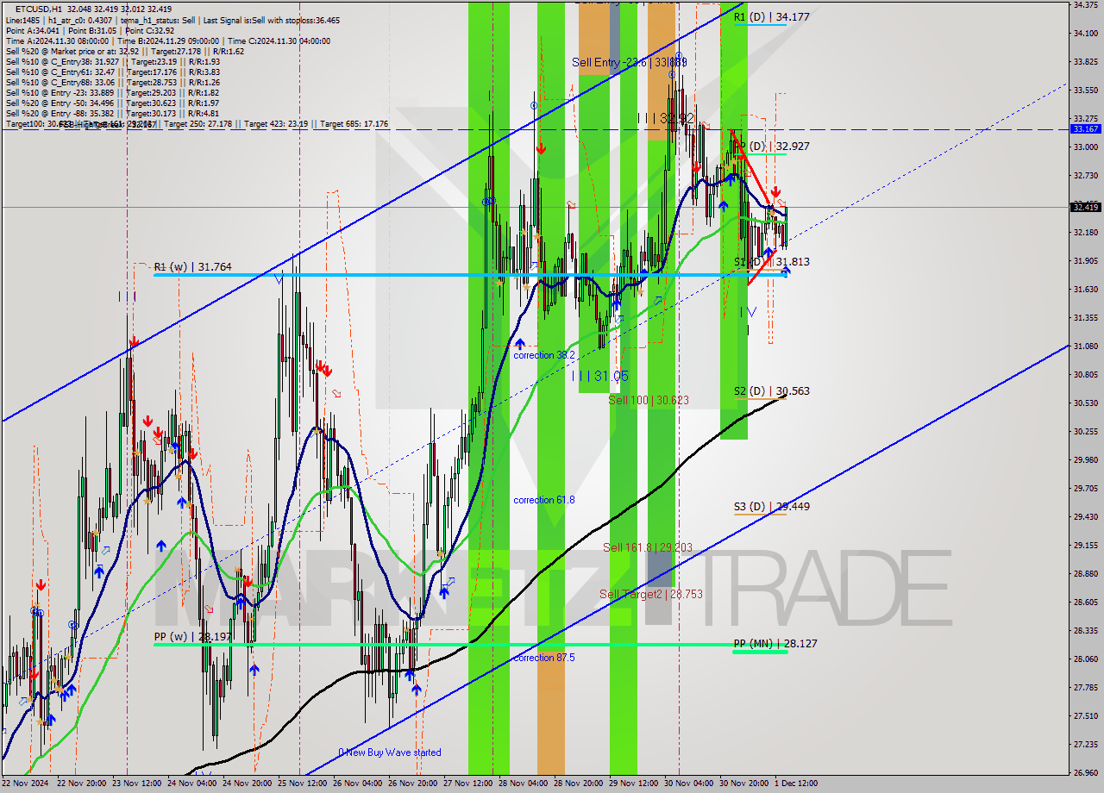Screen dimensions: 1104x793
Task: Select the 27 Nov 12:00 time label
Action: tap(467, 784)
